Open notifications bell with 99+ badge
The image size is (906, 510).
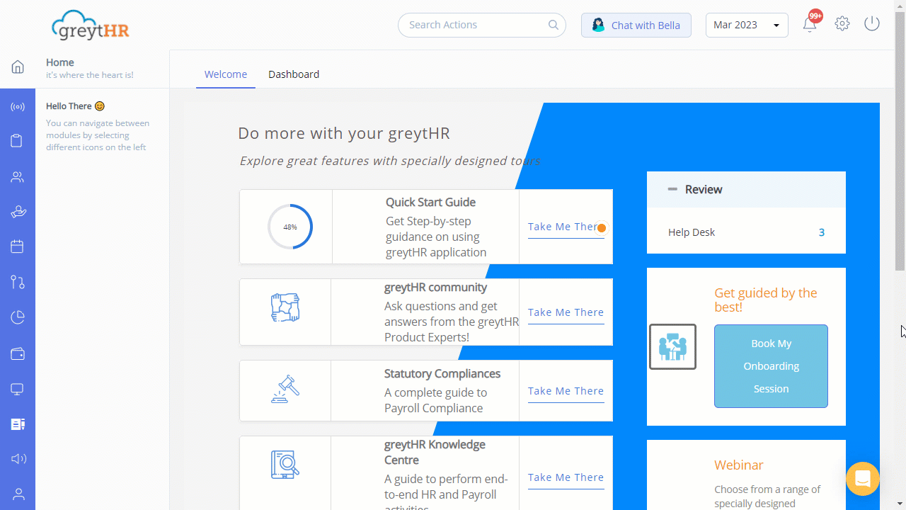click(810, 24)
